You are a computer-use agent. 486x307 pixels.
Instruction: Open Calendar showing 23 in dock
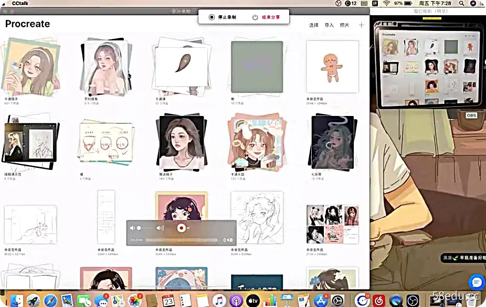[x=168, y=300]
